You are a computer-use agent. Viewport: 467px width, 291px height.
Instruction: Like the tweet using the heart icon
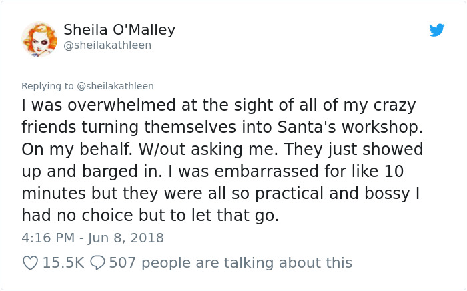click(x=30, y=263)
